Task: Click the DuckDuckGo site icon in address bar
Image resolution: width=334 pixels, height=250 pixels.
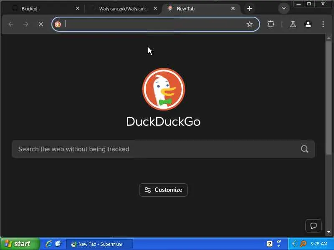Action: click(x=58, y=24)
